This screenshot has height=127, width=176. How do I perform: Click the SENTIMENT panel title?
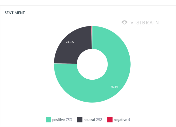point(15,13)
